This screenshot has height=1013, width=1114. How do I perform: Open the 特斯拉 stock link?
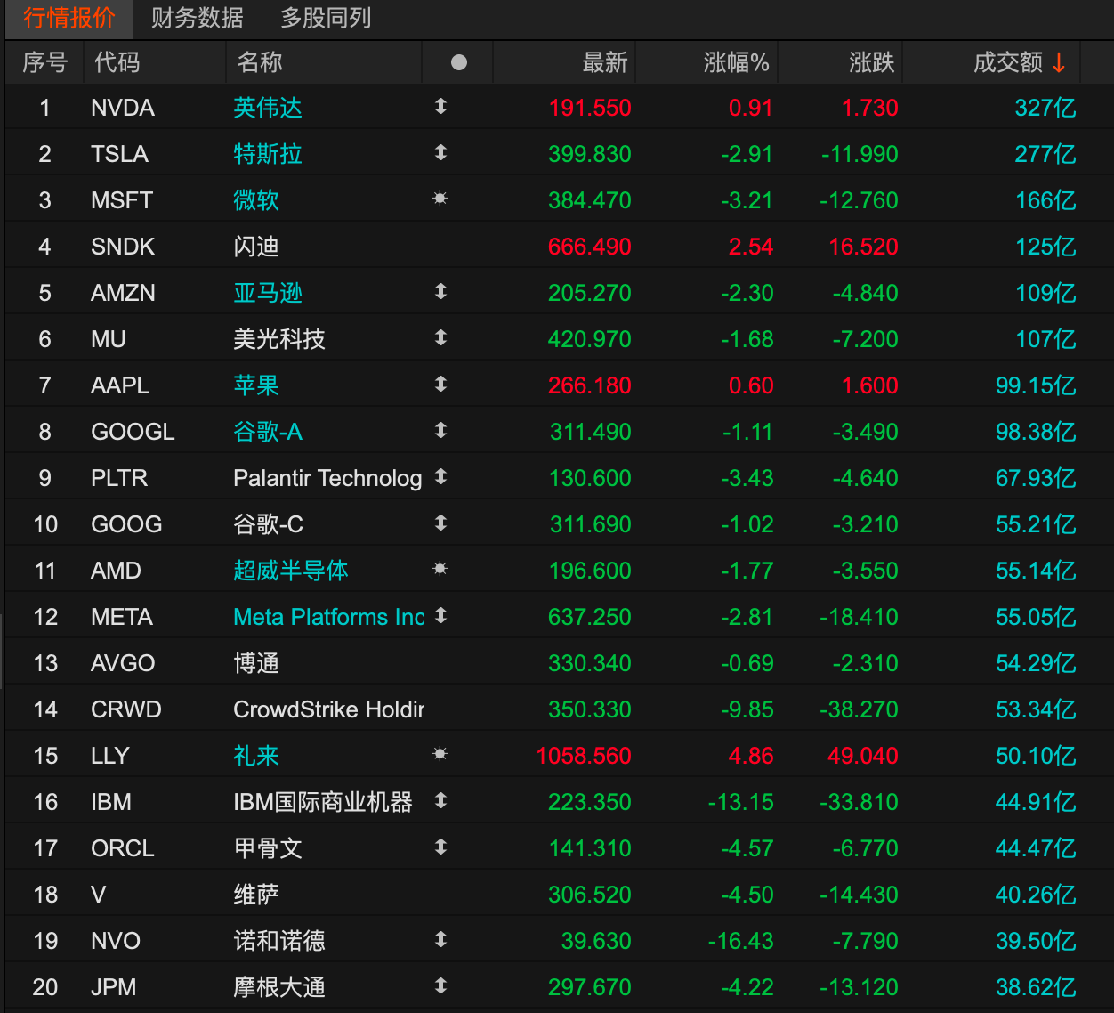coord(268,154)
